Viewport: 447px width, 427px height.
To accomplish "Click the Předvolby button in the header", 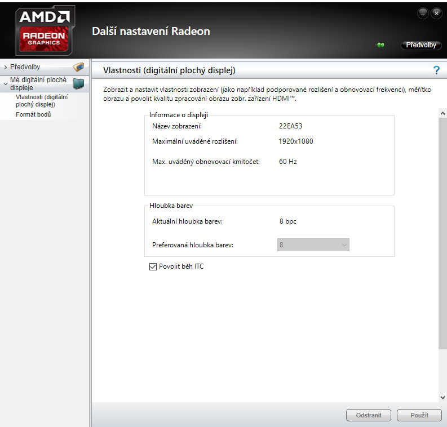I will click(x=421, y=45).
